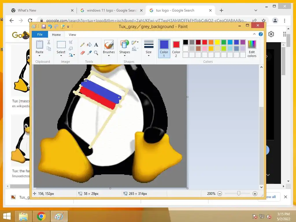The height and width of the screenshot is (222, 296).
Task: Switch to the Home ribbon tab
Action: (x=56, y=35)
